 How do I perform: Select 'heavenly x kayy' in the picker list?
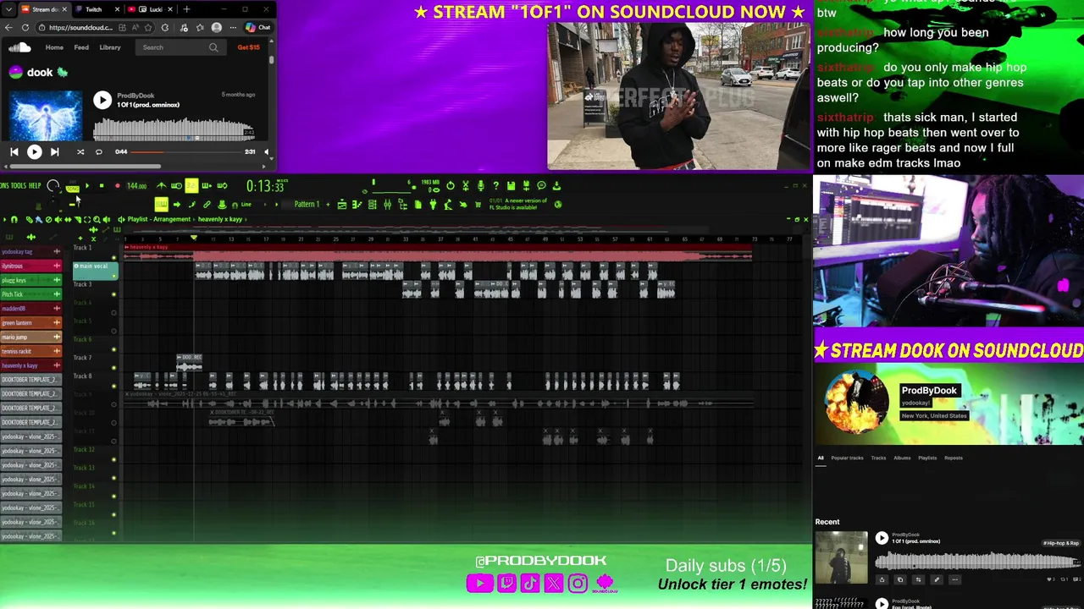tap(30, 365)
